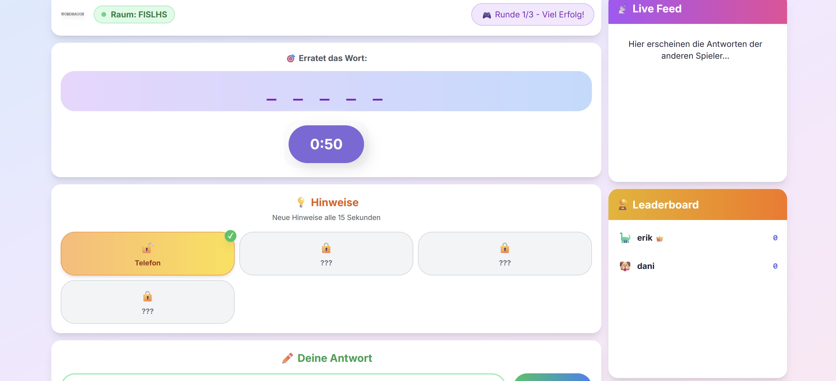This screenshot has height=381, width=836.
Task: Click the pencil icon beside Deine Antwort
Action: (x=287, y=358)
